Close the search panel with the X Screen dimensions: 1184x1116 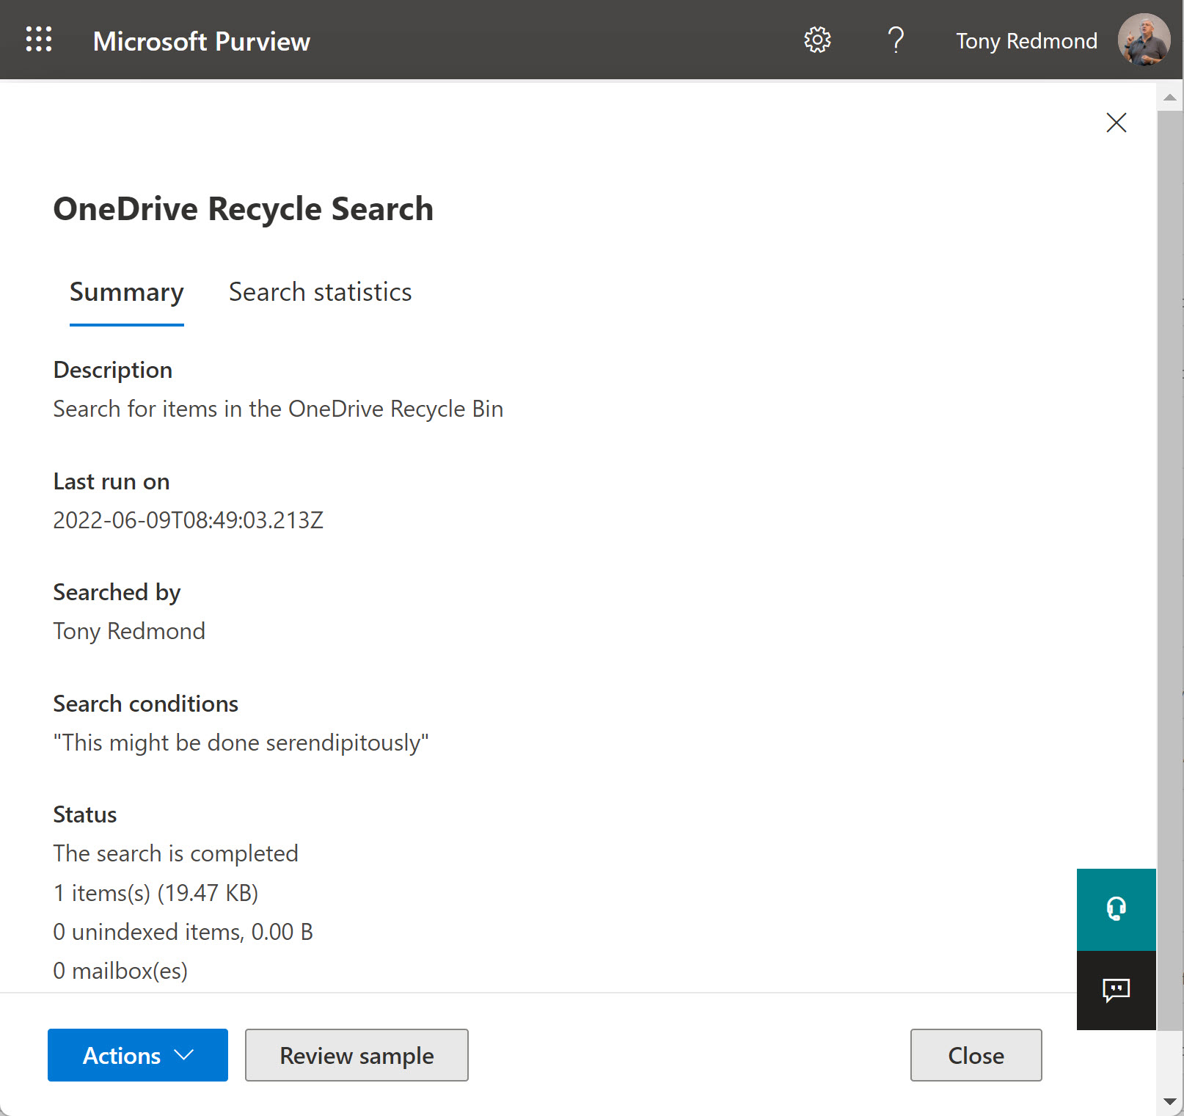tap(1116, 123)
